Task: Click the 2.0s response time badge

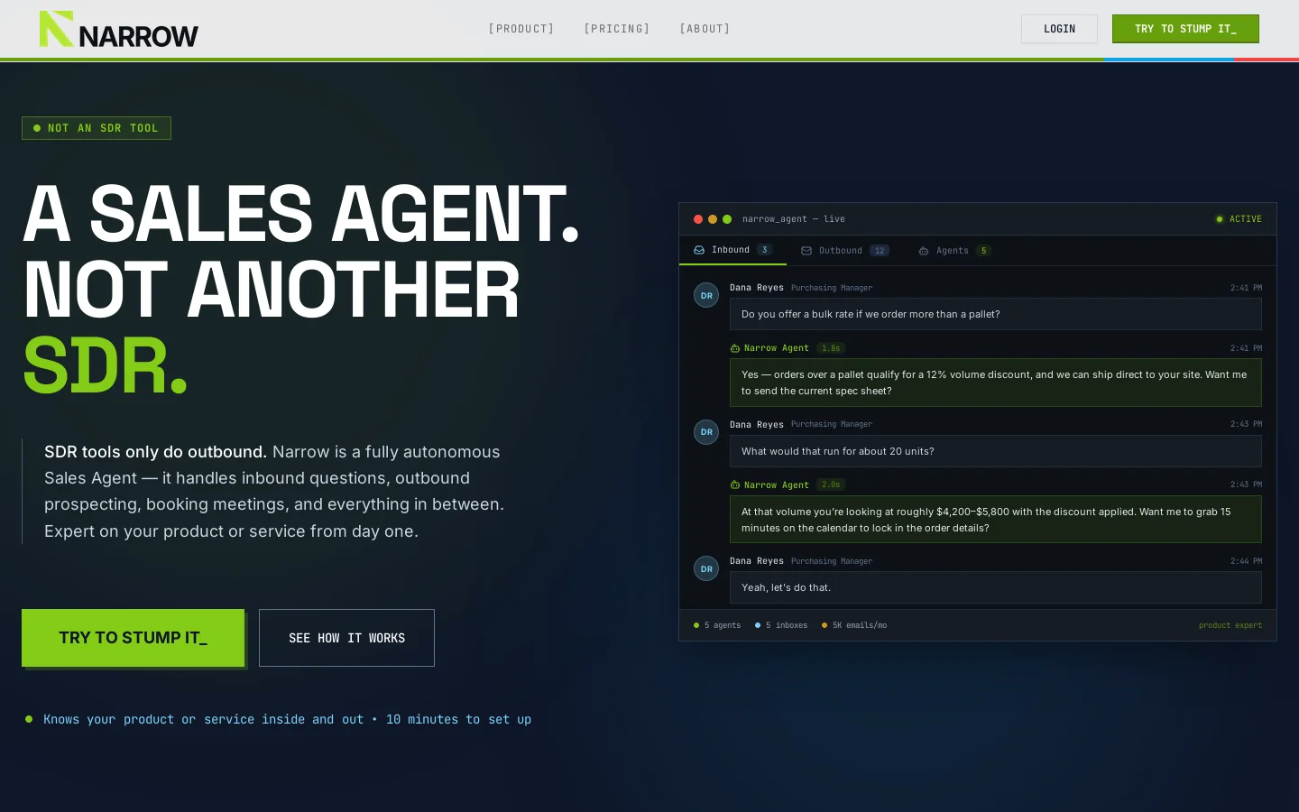Action: (831, 484)
